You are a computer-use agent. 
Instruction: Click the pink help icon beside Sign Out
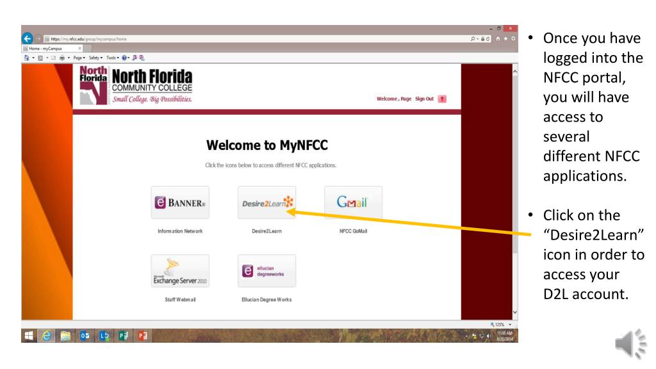pos(442,99)
